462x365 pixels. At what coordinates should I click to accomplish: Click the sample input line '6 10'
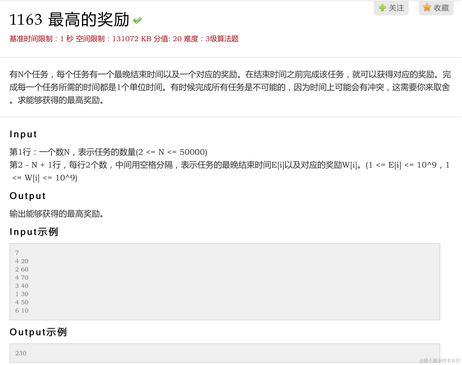22,311
